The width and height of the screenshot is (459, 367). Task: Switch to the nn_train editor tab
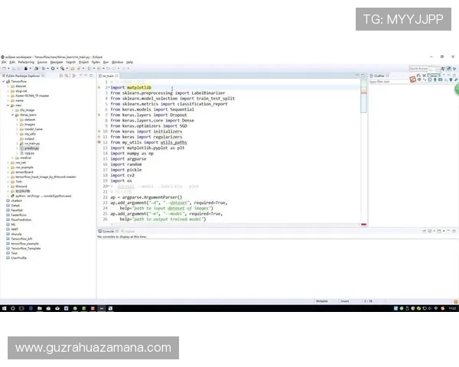pyautogui.click(x=107, y=76)
